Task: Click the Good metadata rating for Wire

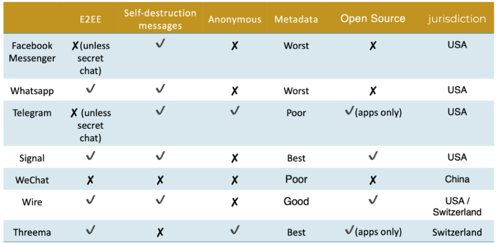Action: coord(296,201)
